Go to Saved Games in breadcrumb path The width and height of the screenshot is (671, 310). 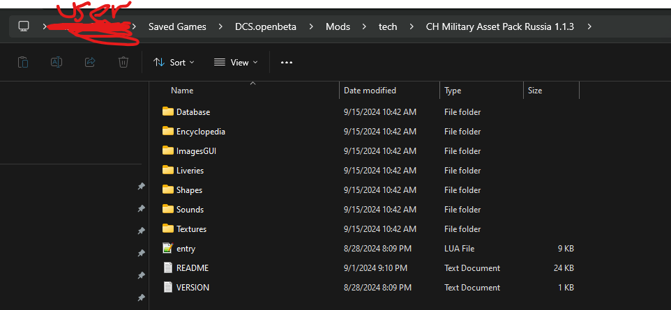(x=177, y=26)
